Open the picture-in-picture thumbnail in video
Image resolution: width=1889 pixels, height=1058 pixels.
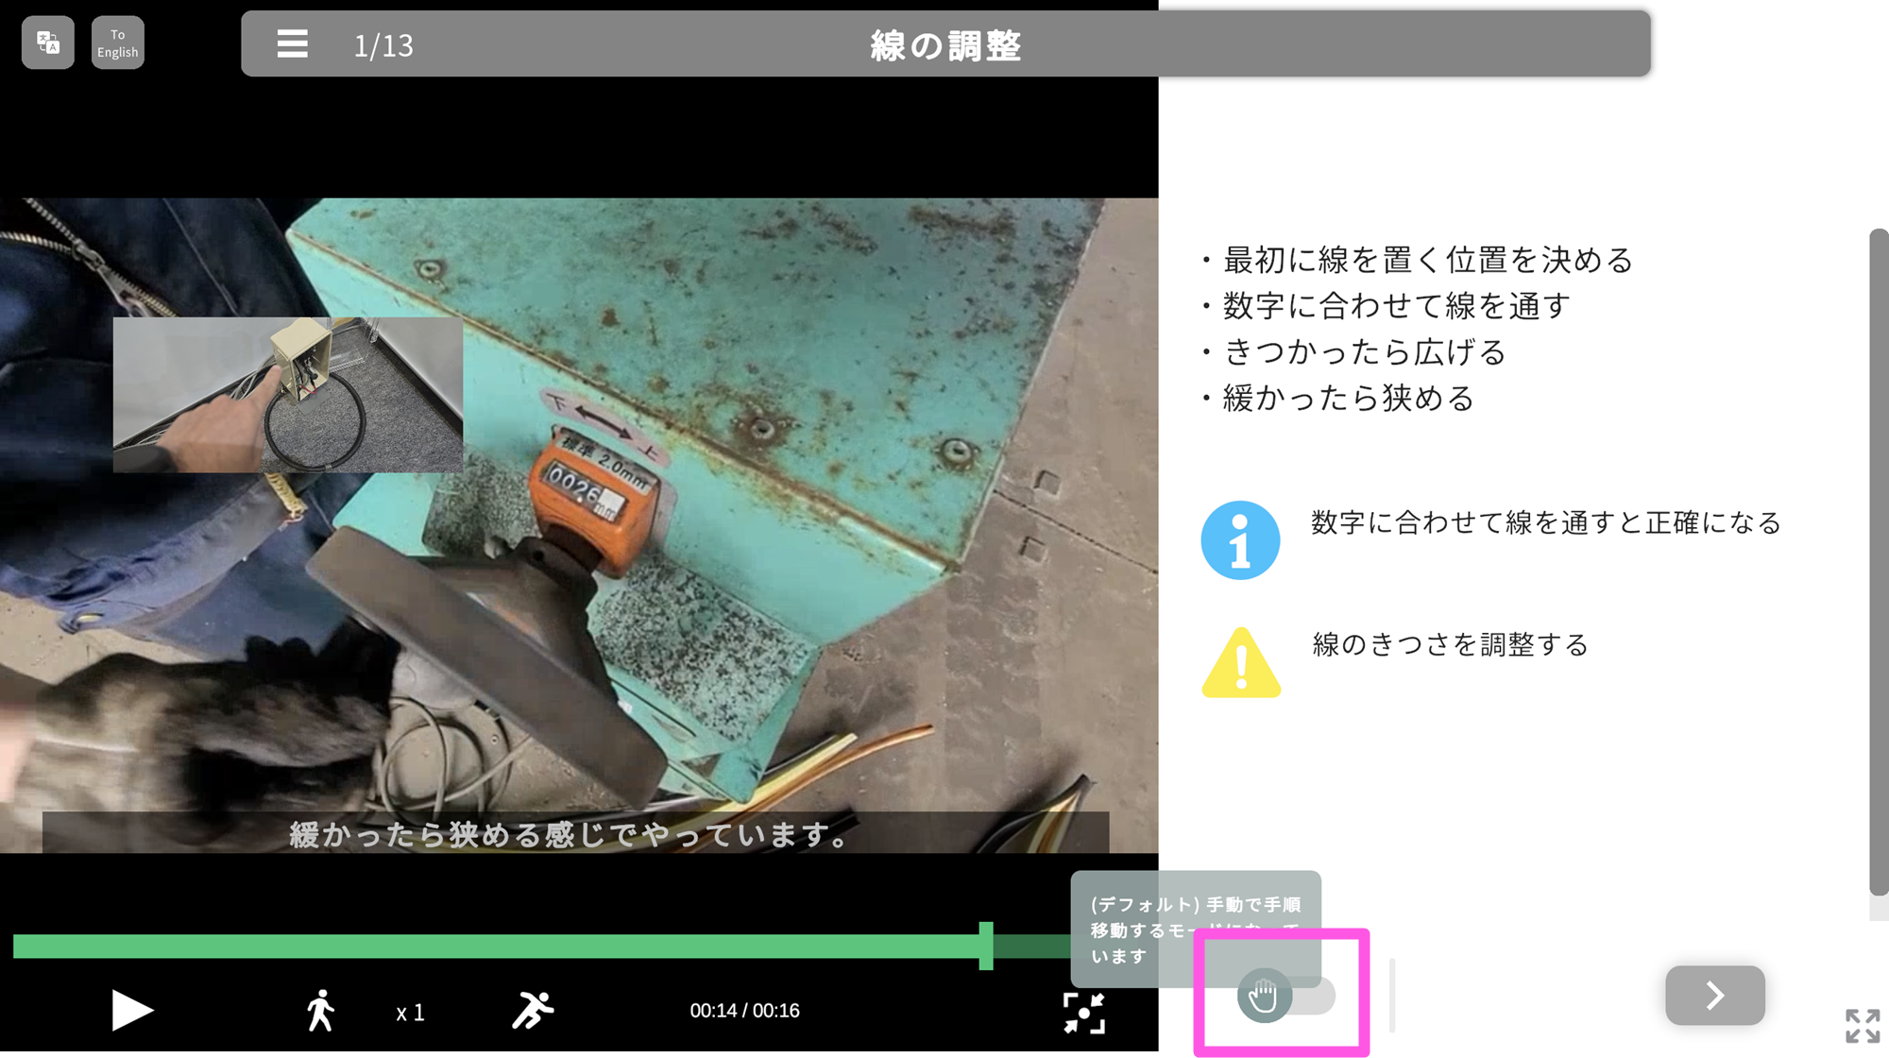point(288,395)
